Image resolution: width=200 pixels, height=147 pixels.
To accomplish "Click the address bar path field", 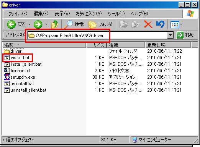I will pos(98,35).
